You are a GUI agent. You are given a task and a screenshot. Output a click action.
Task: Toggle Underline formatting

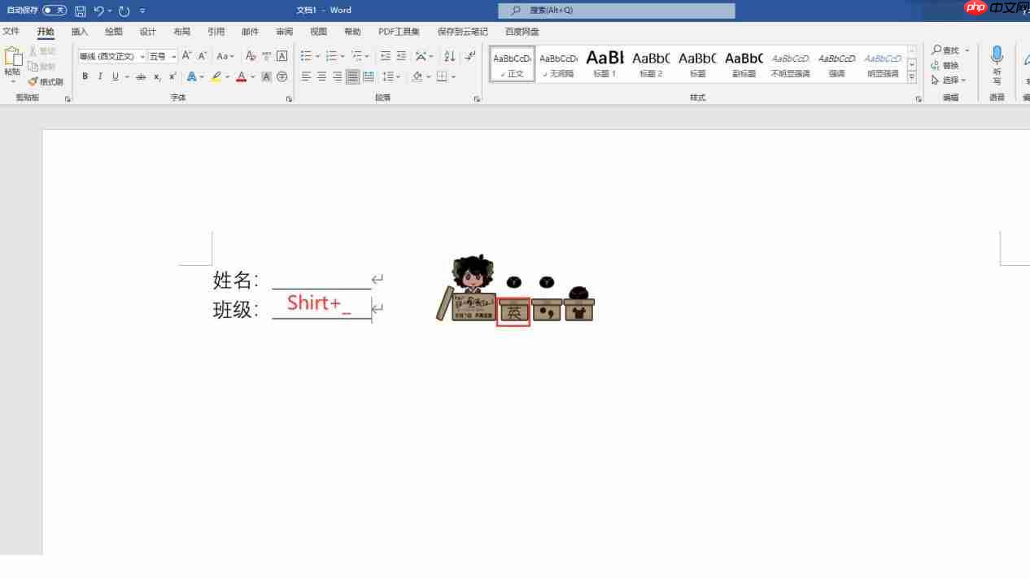[x=116, y=76]
